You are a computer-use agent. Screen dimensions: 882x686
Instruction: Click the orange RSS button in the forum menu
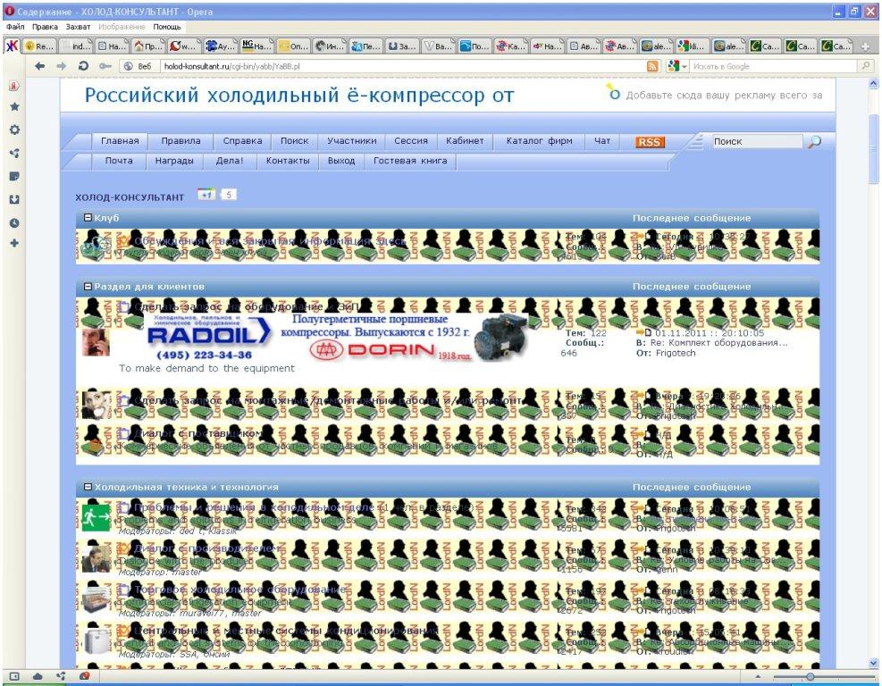(649, 142)
